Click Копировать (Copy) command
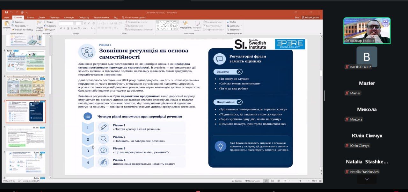Image resolution: width=408 pixels, height=192 pixels. click(x=18, y=26)
